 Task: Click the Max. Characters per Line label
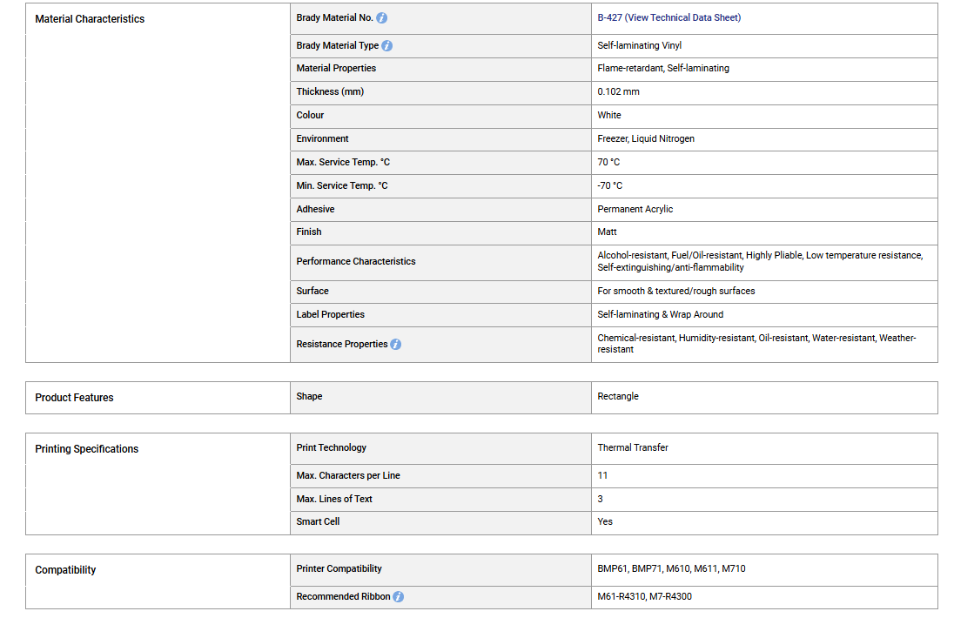point(348,475)
